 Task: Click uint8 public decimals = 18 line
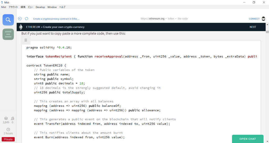59,83
